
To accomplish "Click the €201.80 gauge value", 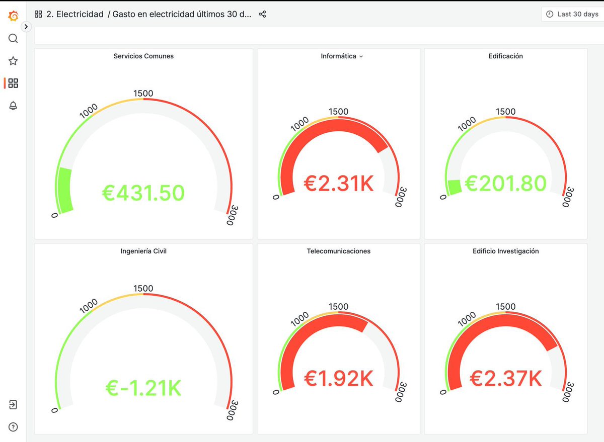I will 505,183.
